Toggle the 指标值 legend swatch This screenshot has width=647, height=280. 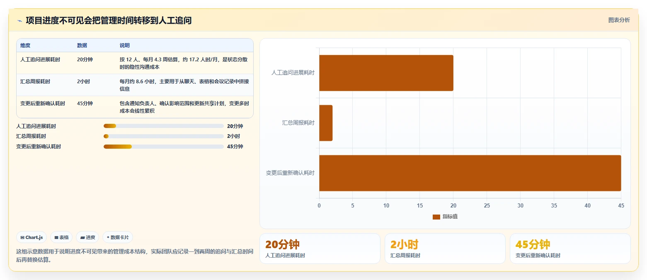click(436, 217)
